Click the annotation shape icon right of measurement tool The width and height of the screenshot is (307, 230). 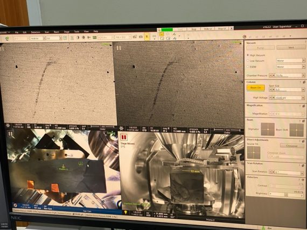(168, 34)
